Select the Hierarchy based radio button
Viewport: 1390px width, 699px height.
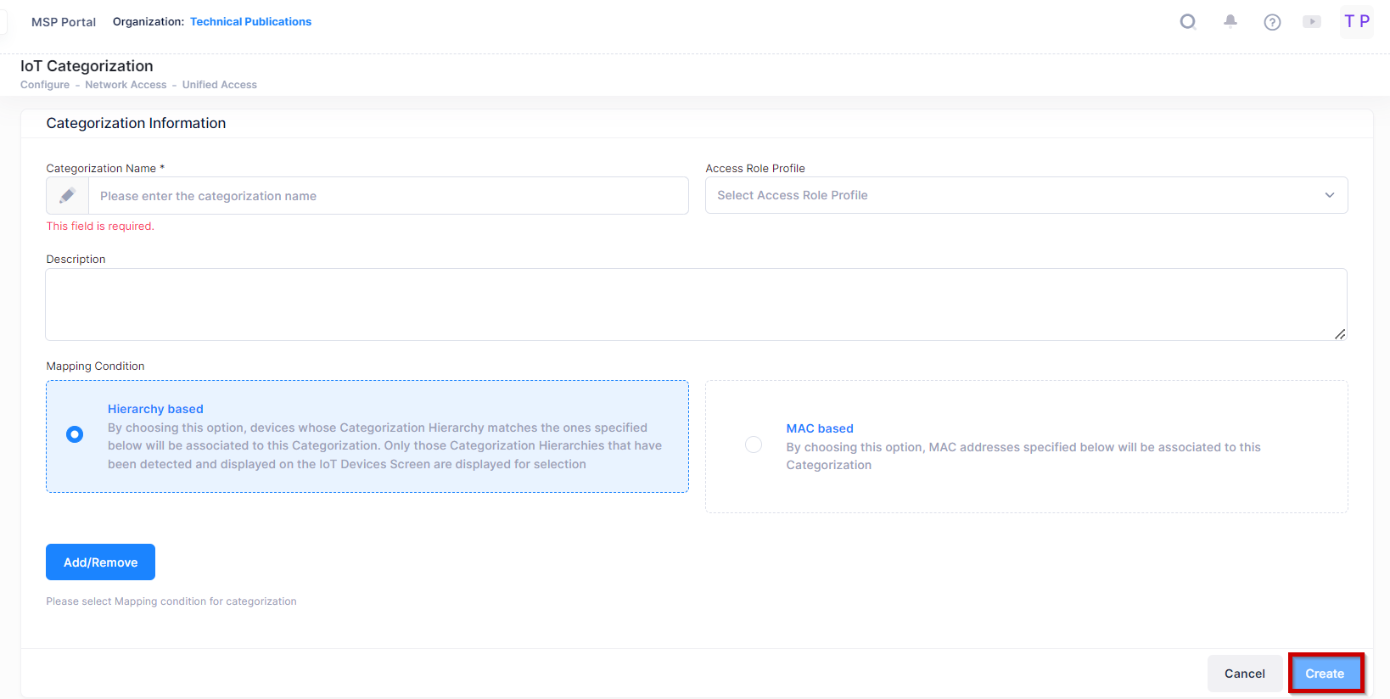[75, 434]
